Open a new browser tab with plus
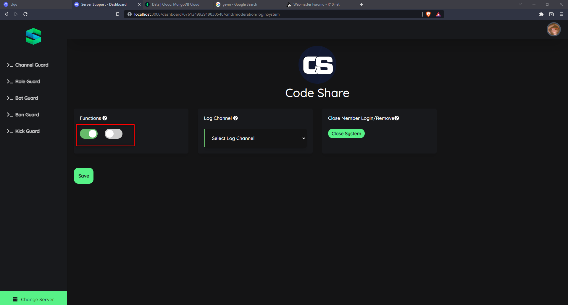 [362, 4]
